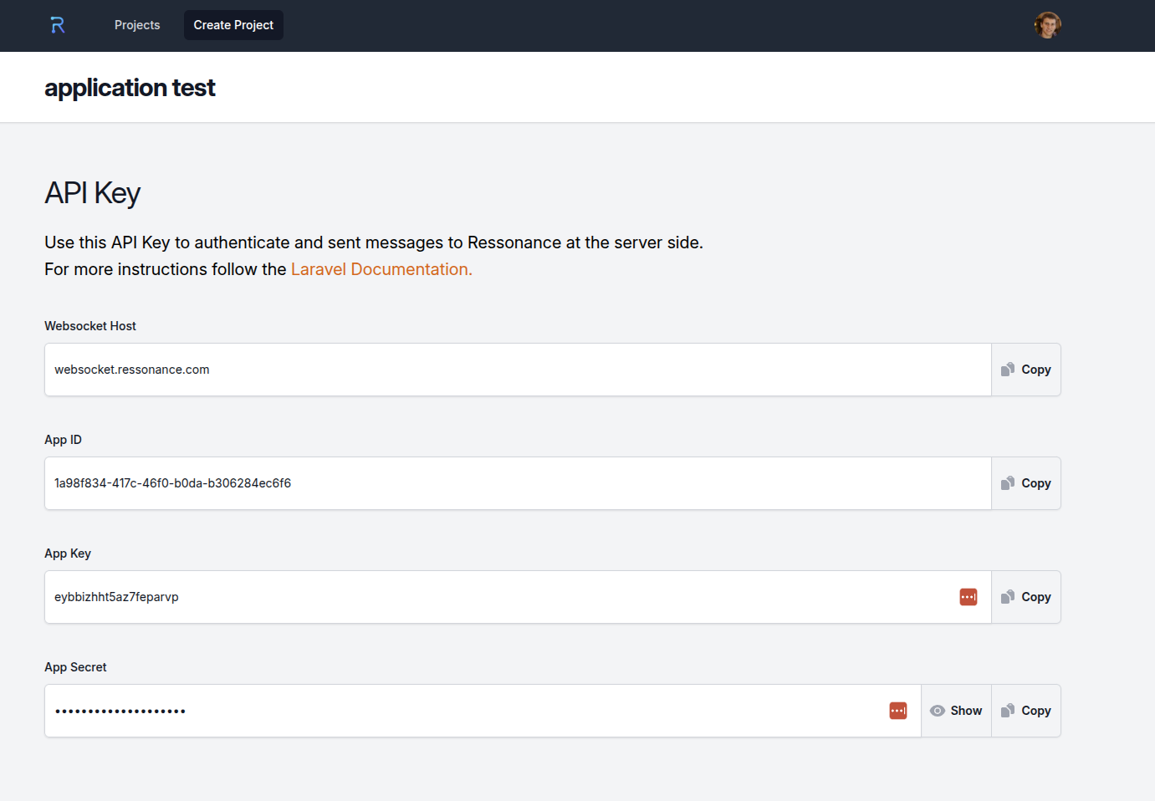The height and width of the screenshot is (801, 1155).
Task: Click the password manager icon in App Secret
Action: (898, 711)
